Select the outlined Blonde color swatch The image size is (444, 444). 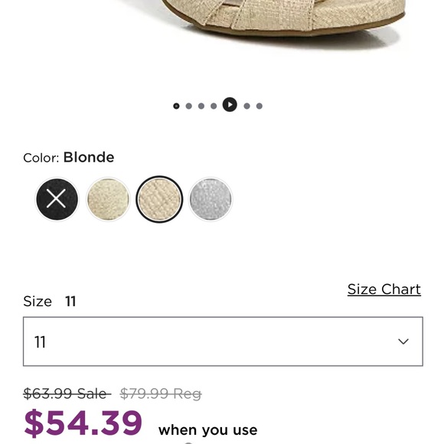pos(159,199)
